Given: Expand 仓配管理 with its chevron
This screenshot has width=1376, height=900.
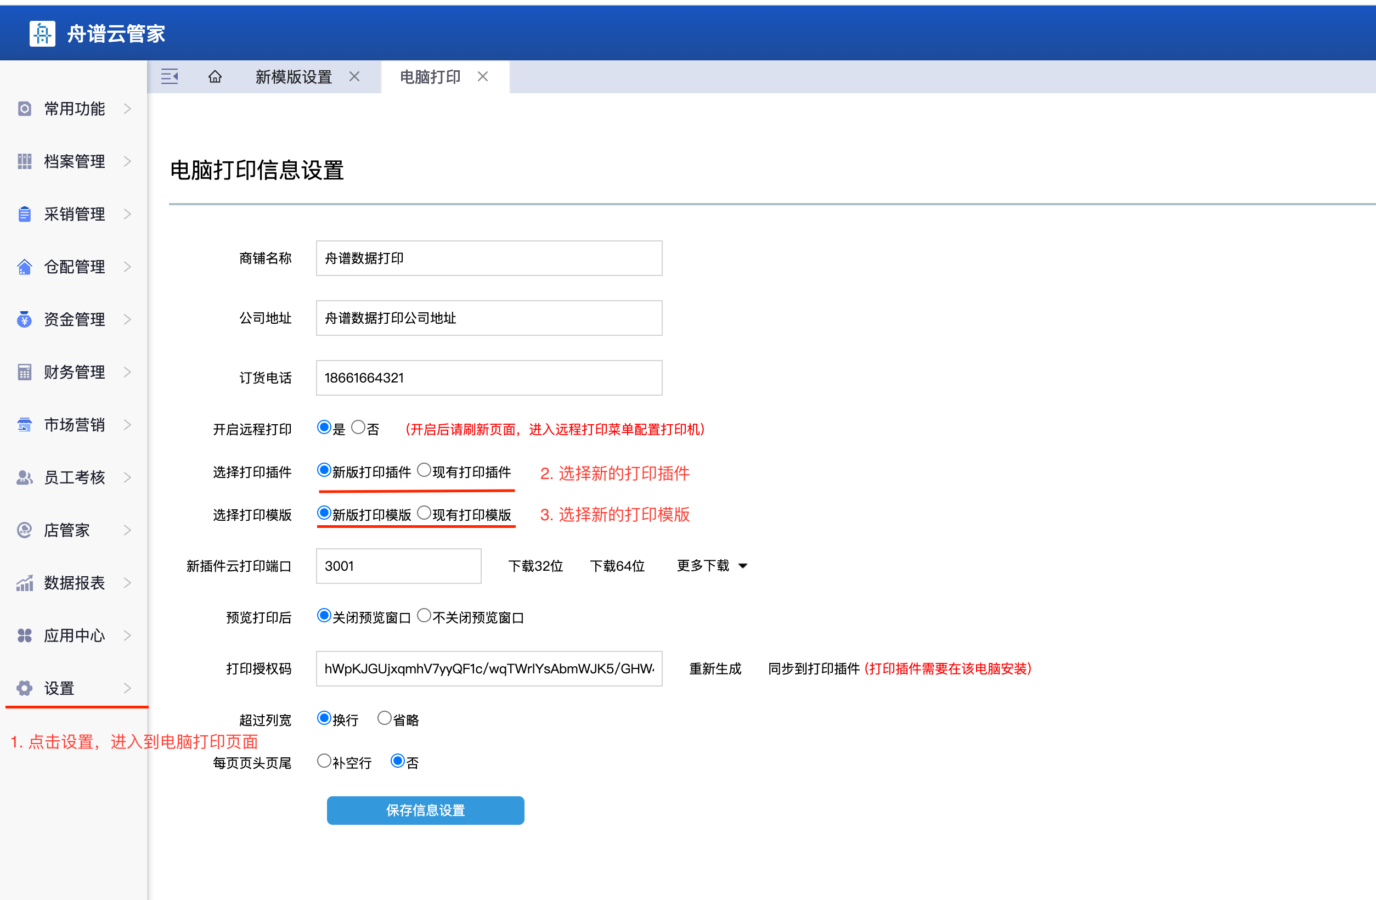Looking at the screenshot, I should pos(128,267).
